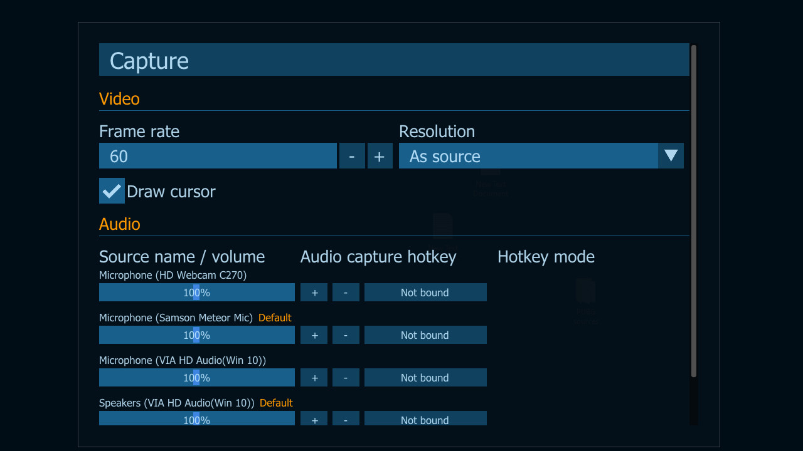Add hotkey for Samson Meteor Mic
Screen dimensions: 803x451
pyautogui.click(x=314, y=335)
